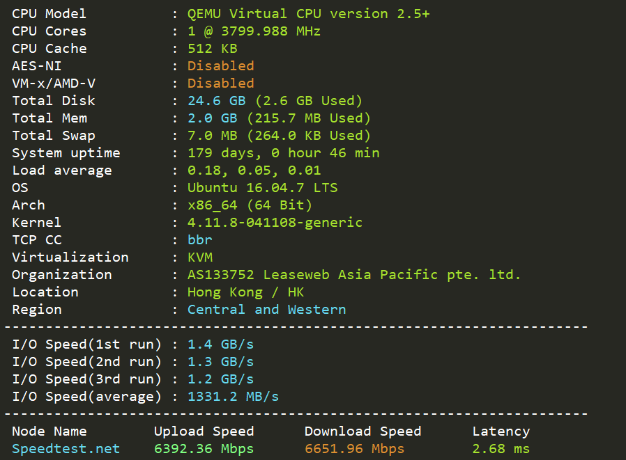
Task: Click the AS133752 Leaseweb organization text
Action: [354, 275]
